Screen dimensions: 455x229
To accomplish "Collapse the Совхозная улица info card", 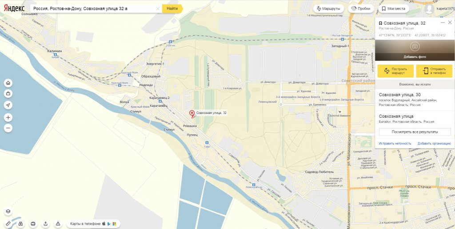I will click(443, 23).
